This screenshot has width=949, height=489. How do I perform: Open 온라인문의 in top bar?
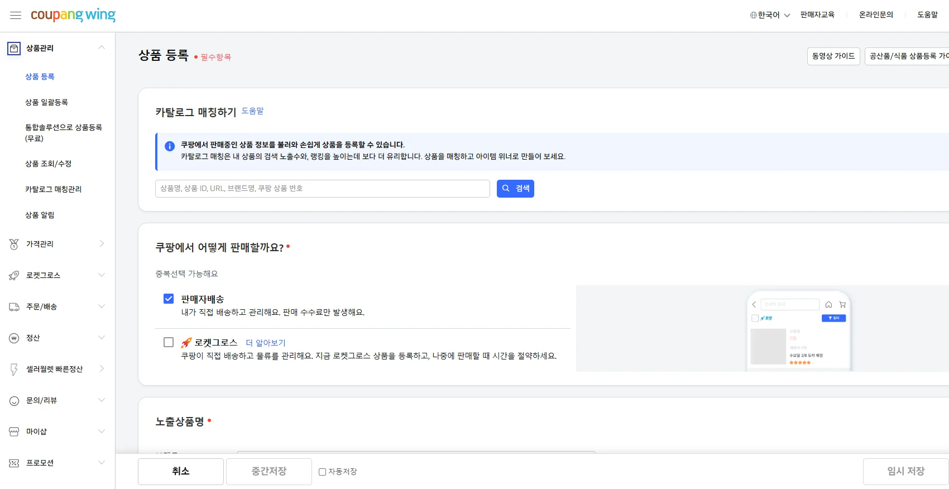876,15
